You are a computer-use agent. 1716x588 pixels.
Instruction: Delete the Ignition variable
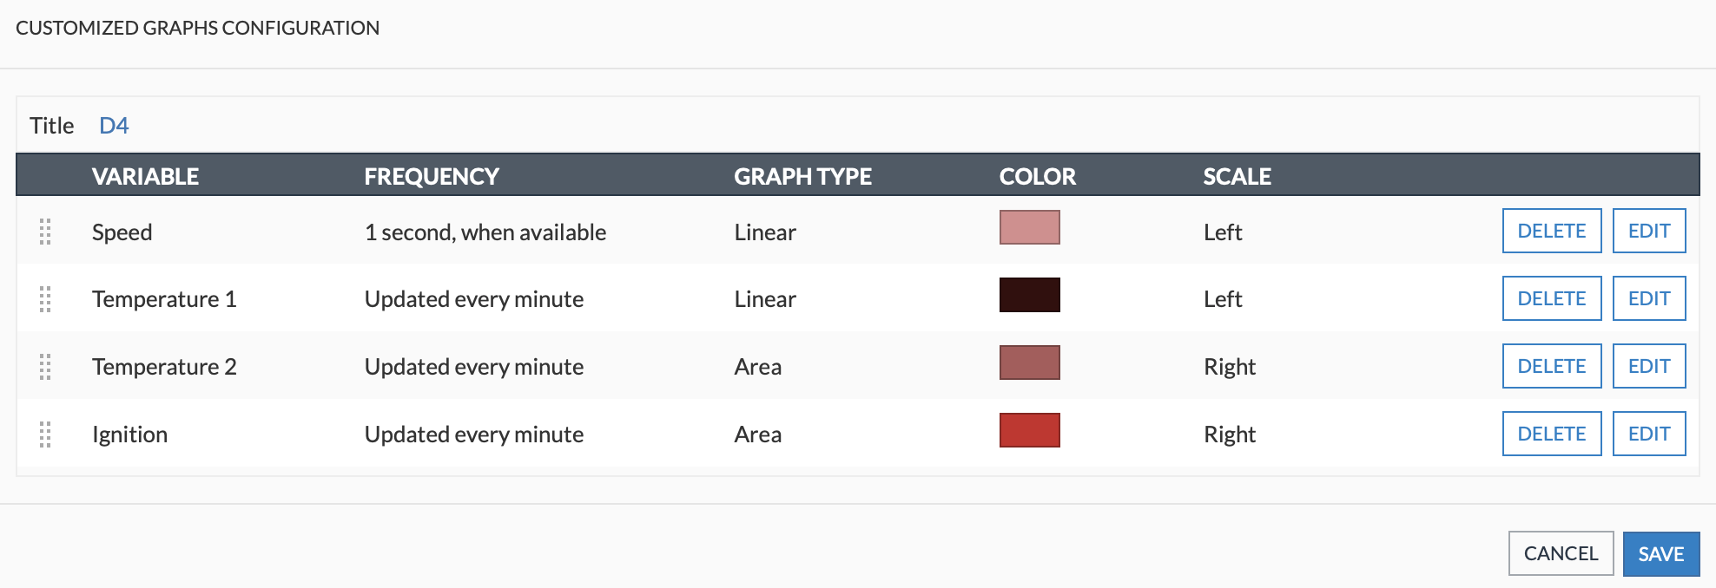[x=1551, y=434]
